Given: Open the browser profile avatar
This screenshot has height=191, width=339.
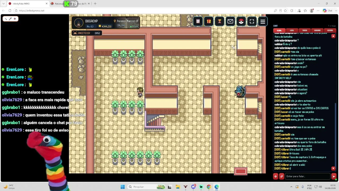Looking at the screenshot, I should coord(312,11).
